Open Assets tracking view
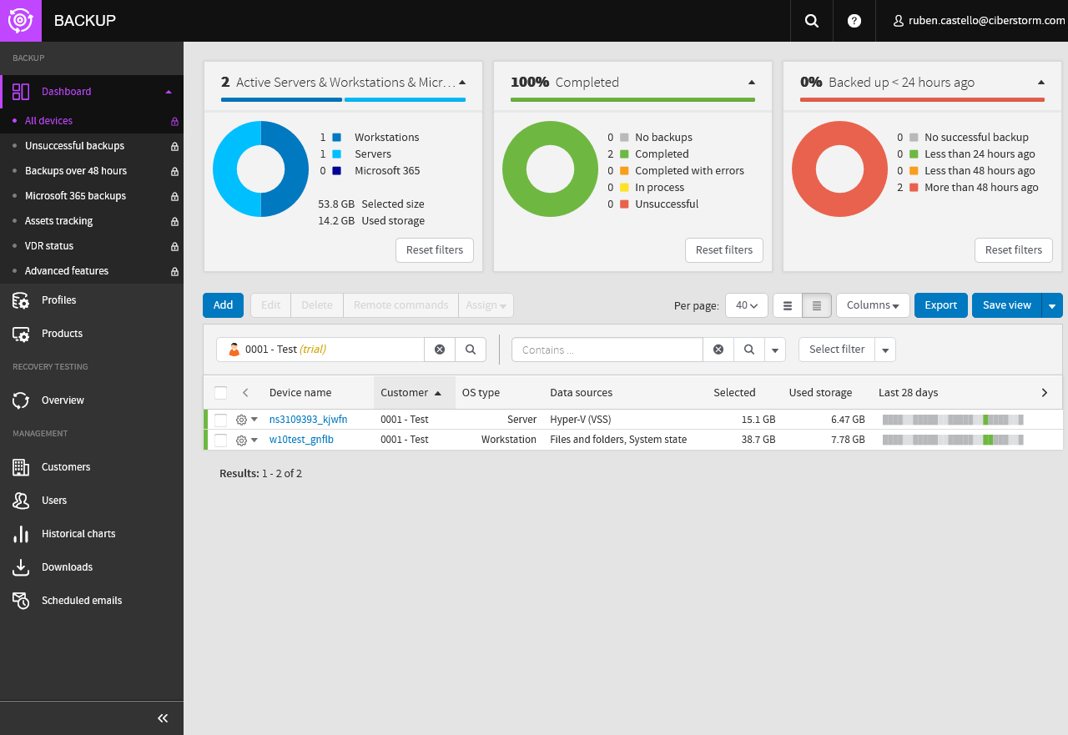Viewport: 1068px width, 735px height. point(58,221)
